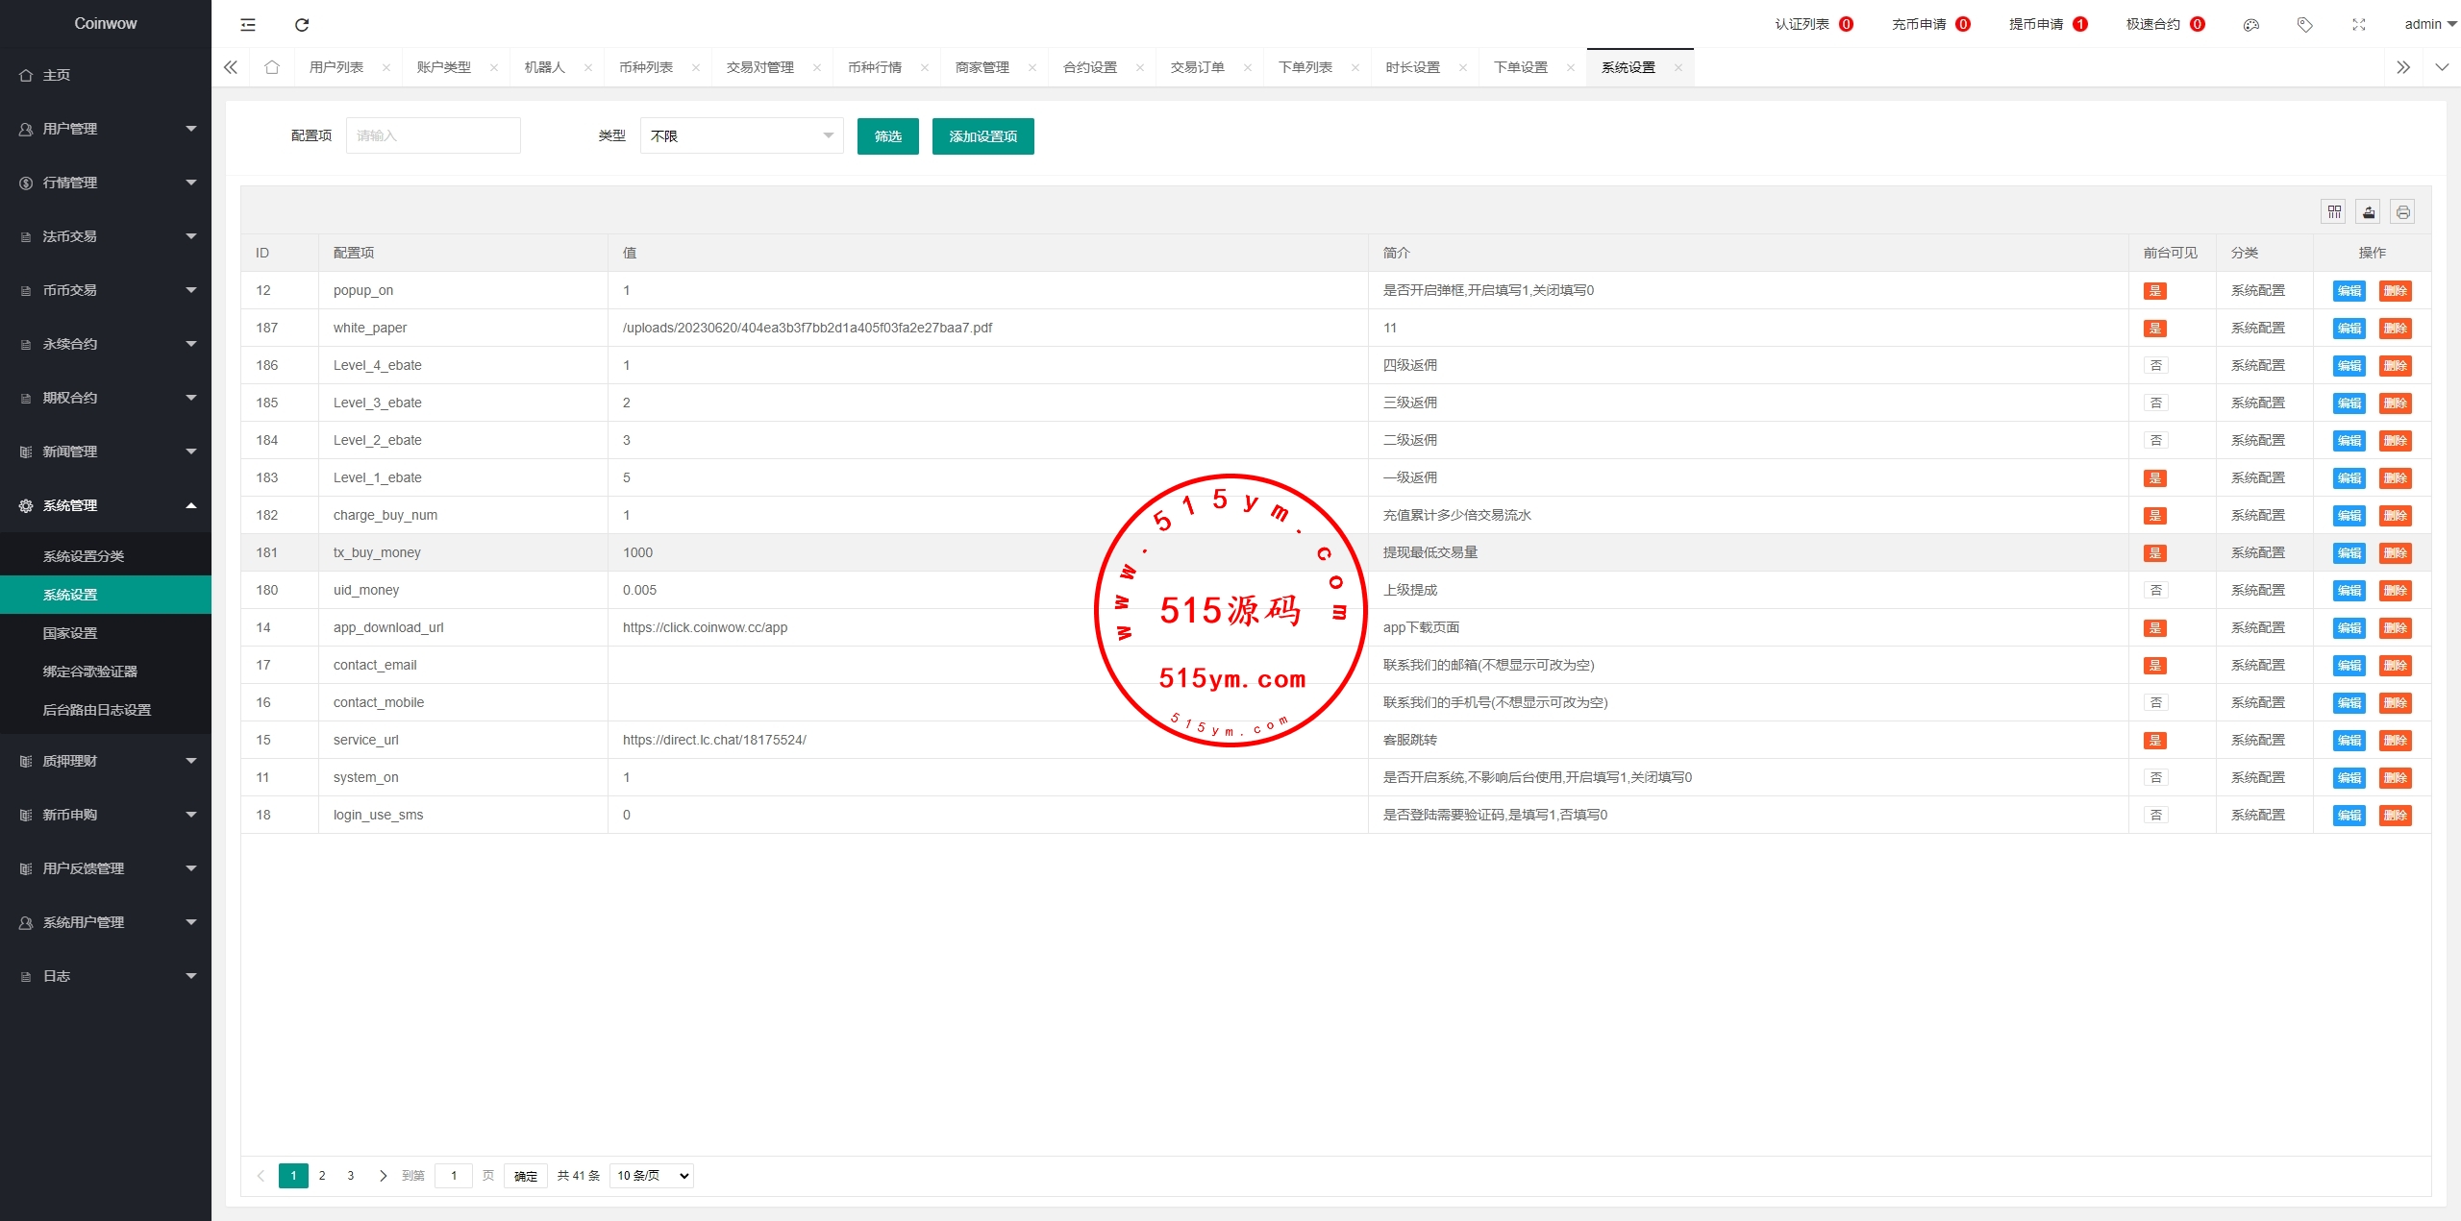Open the 类型 dropdown showing 不限
Image resolution: width=2461 pixels, height=1221 pixels.
tap(741, 136)
